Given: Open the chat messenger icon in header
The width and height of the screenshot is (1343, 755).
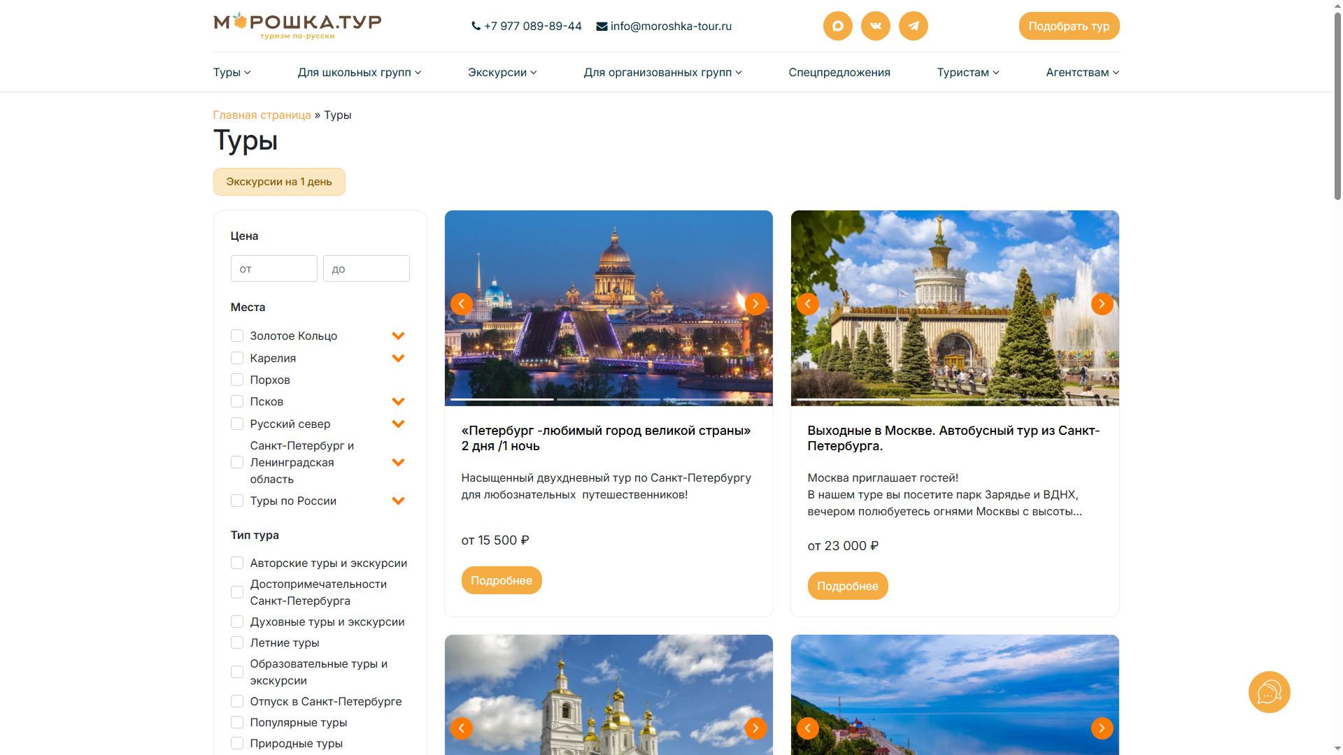Looking at the screenshot, I should tap(837, 26).
